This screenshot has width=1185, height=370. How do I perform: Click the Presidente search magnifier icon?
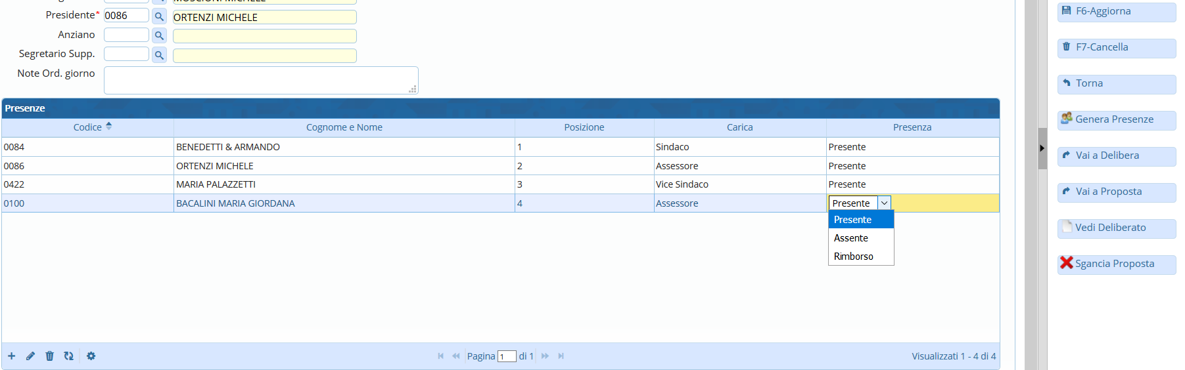[159, 16]
